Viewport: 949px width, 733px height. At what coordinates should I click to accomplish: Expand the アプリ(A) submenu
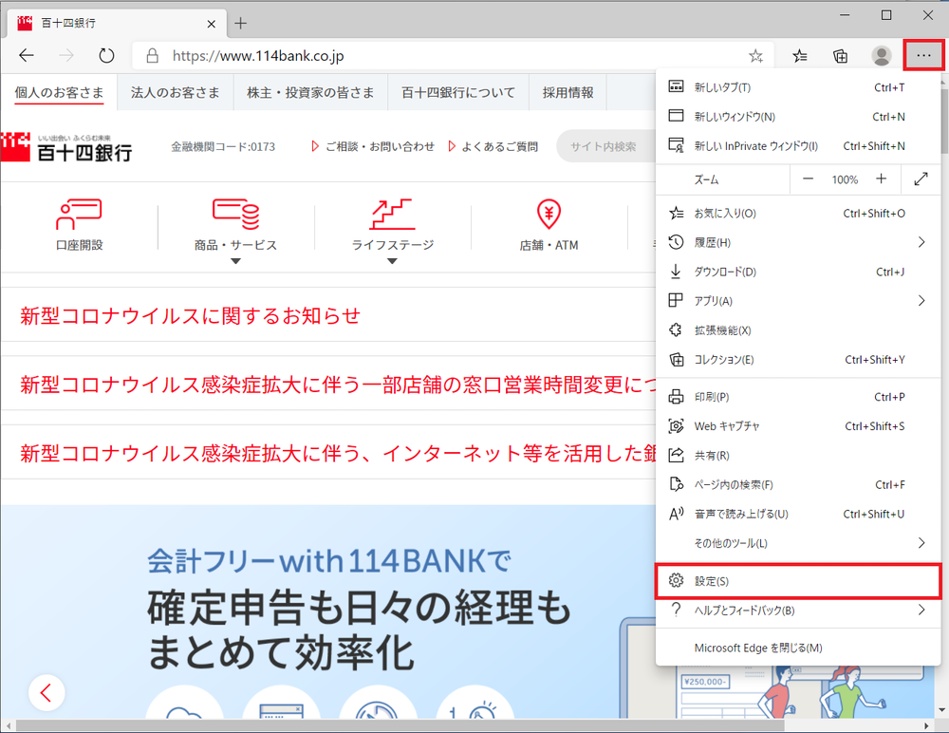798,301
